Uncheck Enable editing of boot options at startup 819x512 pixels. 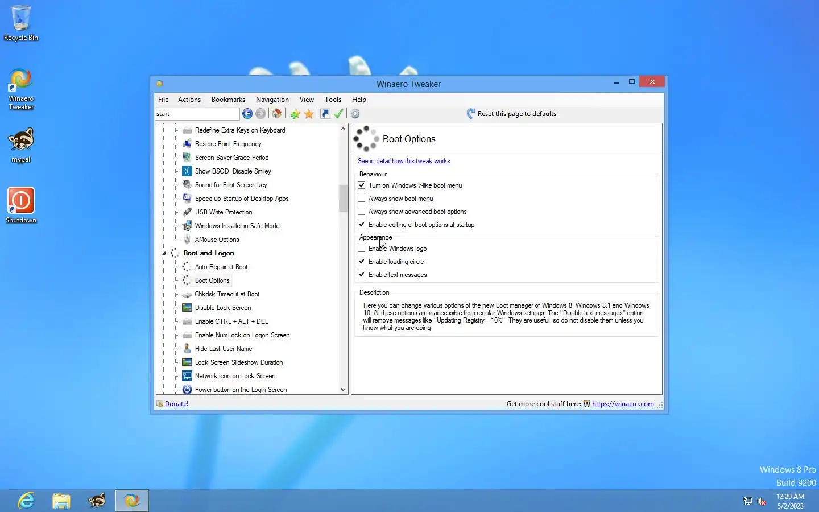point(362,225)
